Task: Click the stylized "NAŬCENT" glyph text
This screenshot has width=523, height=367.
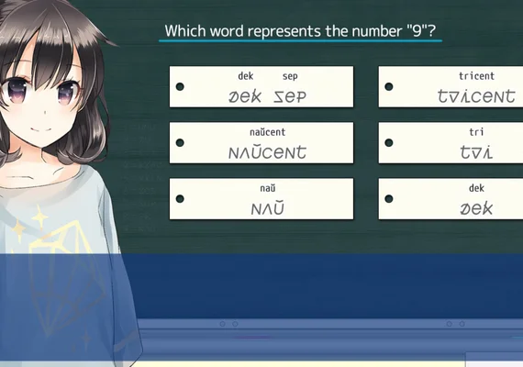Action: (x=268, y=151)
